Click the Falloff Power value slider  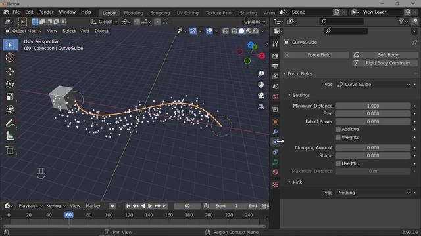[373, 121]
